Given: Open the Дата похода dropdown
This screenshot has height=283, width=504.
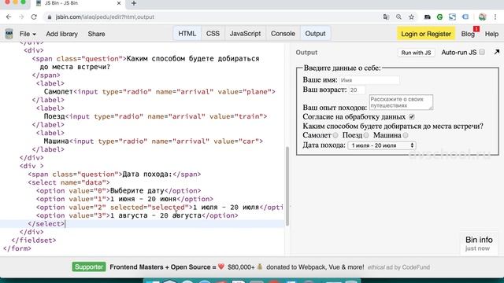Looking at the screenshot, I should [381, 145].
